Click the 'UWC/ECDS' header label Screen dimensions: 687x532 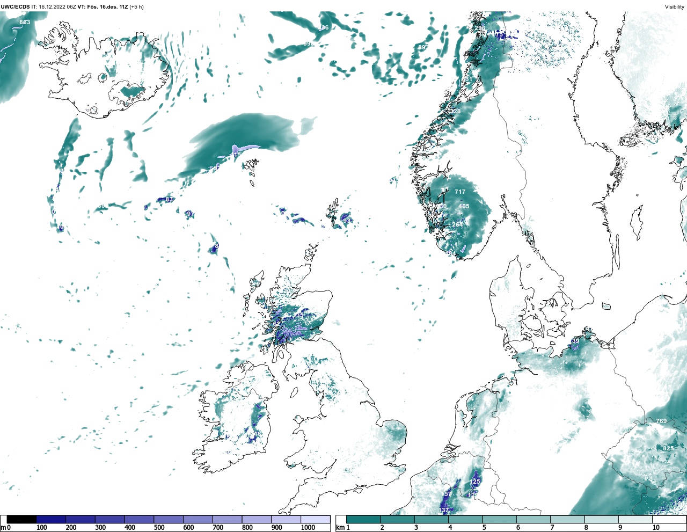(16, 6)
